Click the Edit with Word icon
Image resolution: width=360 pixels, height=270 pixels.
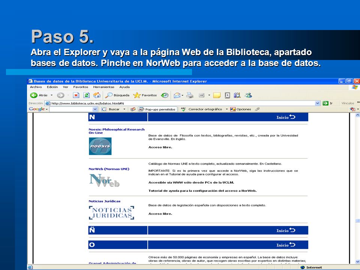[x=202, y=95]
